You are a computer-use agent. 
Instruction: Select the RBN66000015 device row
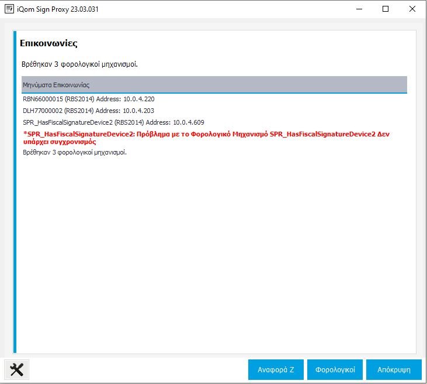[88, 99]
